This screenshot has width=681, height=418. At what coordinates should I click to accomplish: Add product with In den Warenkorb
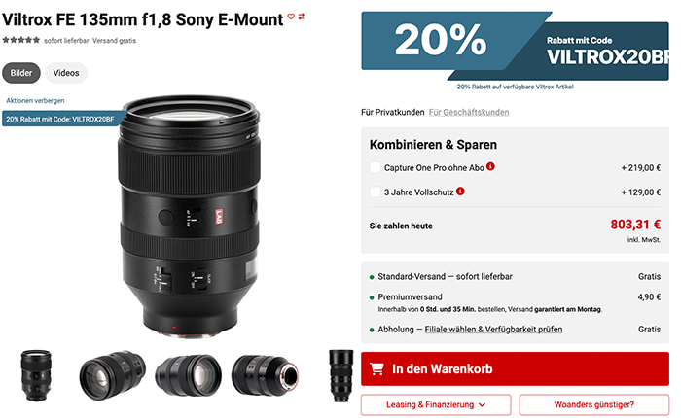tap(515, 369)
